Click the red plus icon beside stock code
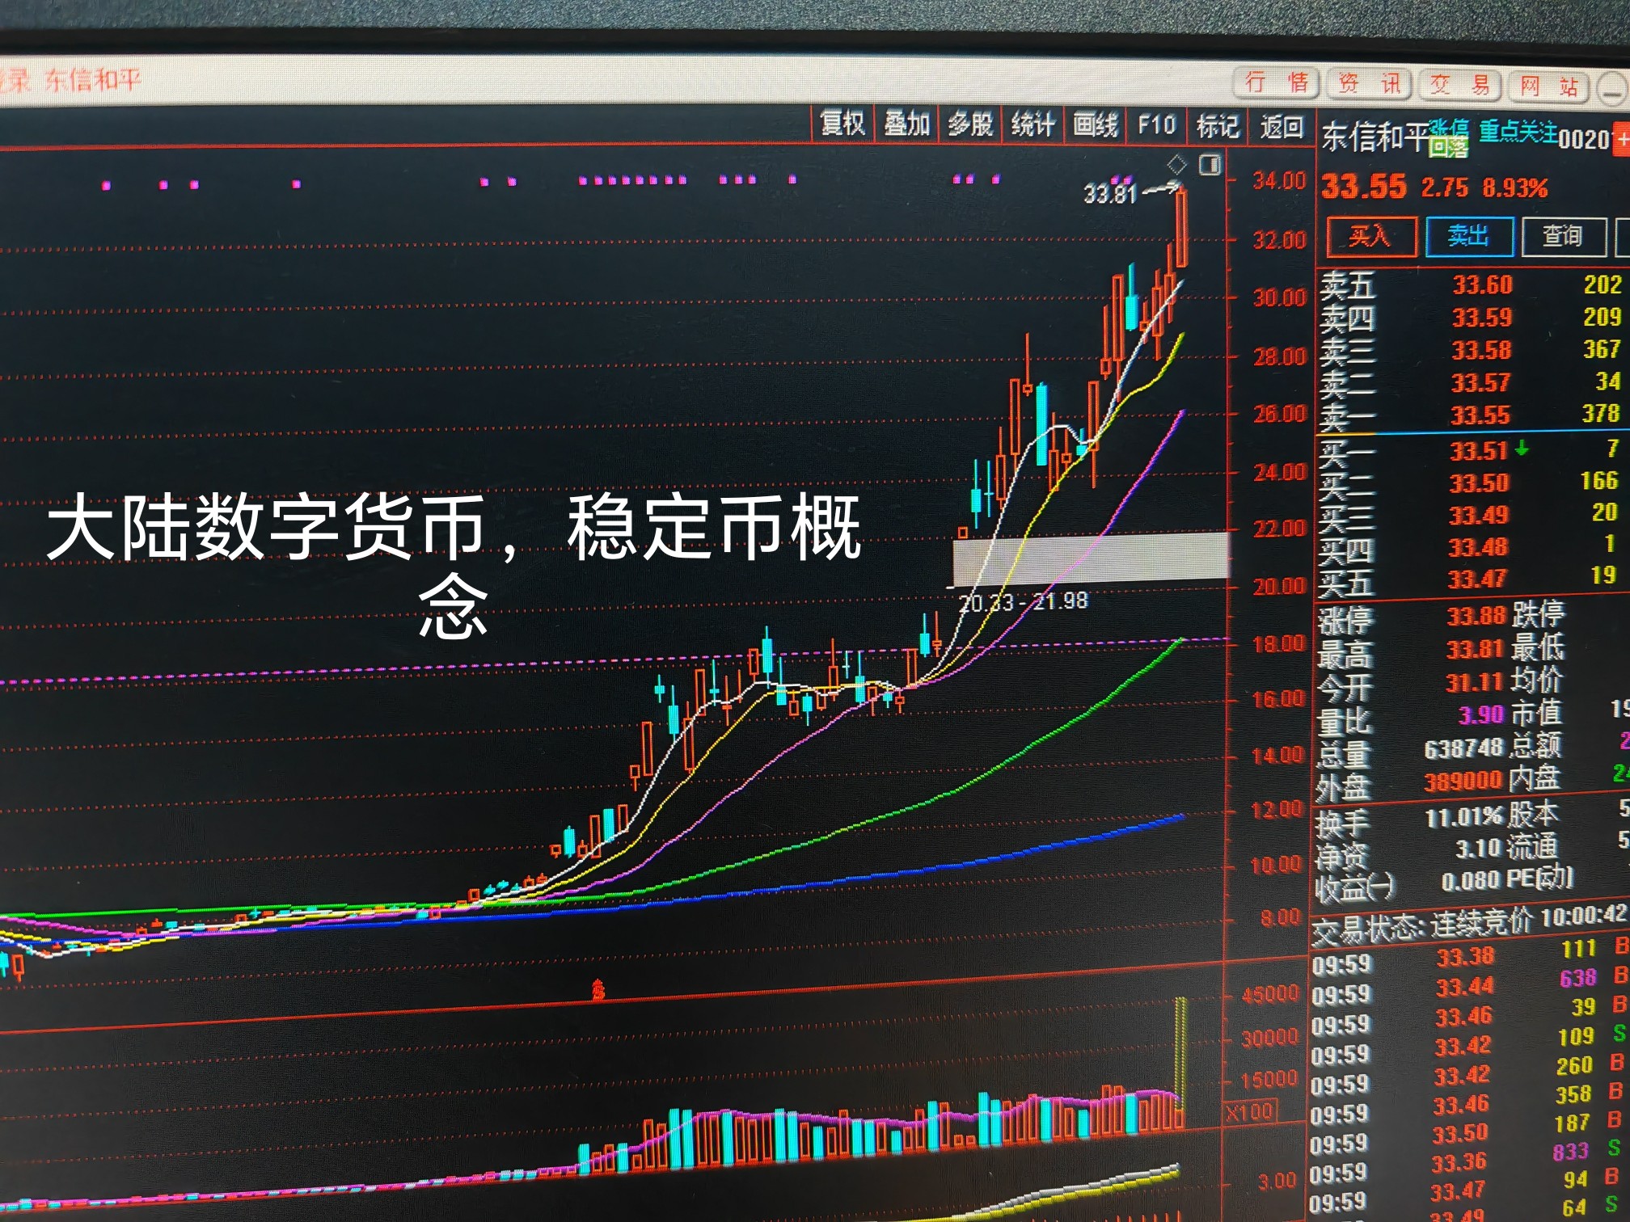Viewport: 1630px width, 1222px height. tap(1621, 139)
